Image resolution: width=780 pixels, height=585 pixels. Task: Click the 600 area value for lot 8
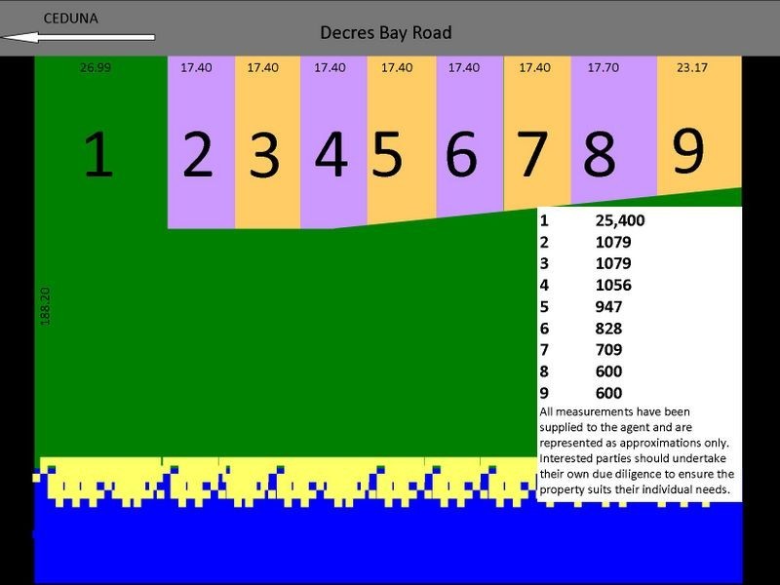click(608, 371)
